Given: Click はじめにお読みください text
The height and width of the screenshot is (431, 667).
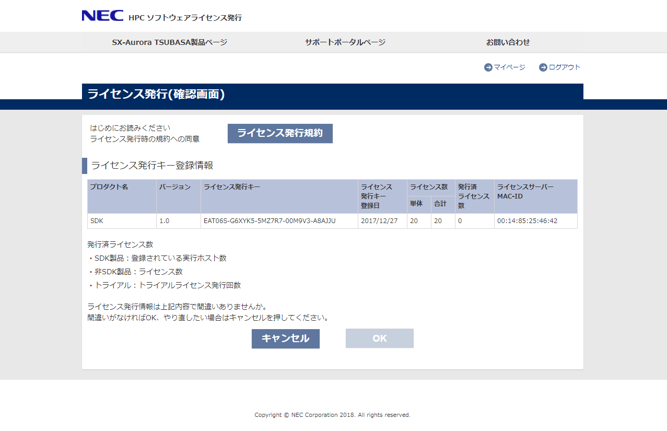Looking at the screenshot, I should [130, 127].
